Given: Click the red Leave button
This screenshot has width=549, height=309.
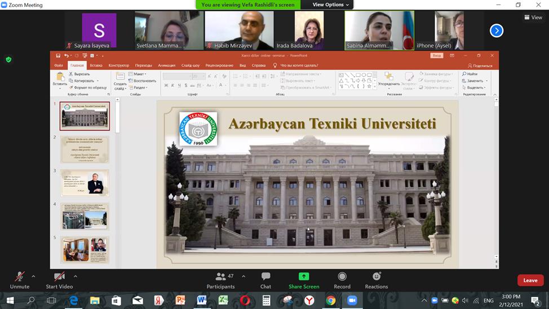Looking at the screenshot, I should coord(530,280).
